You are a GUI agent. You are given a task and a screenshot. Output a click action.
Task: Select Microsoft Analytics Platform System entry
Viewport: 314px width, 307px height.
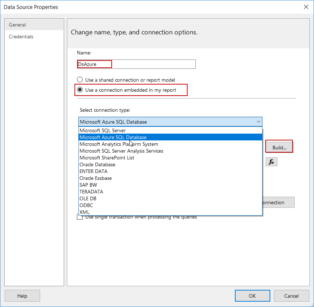(119, 144)
